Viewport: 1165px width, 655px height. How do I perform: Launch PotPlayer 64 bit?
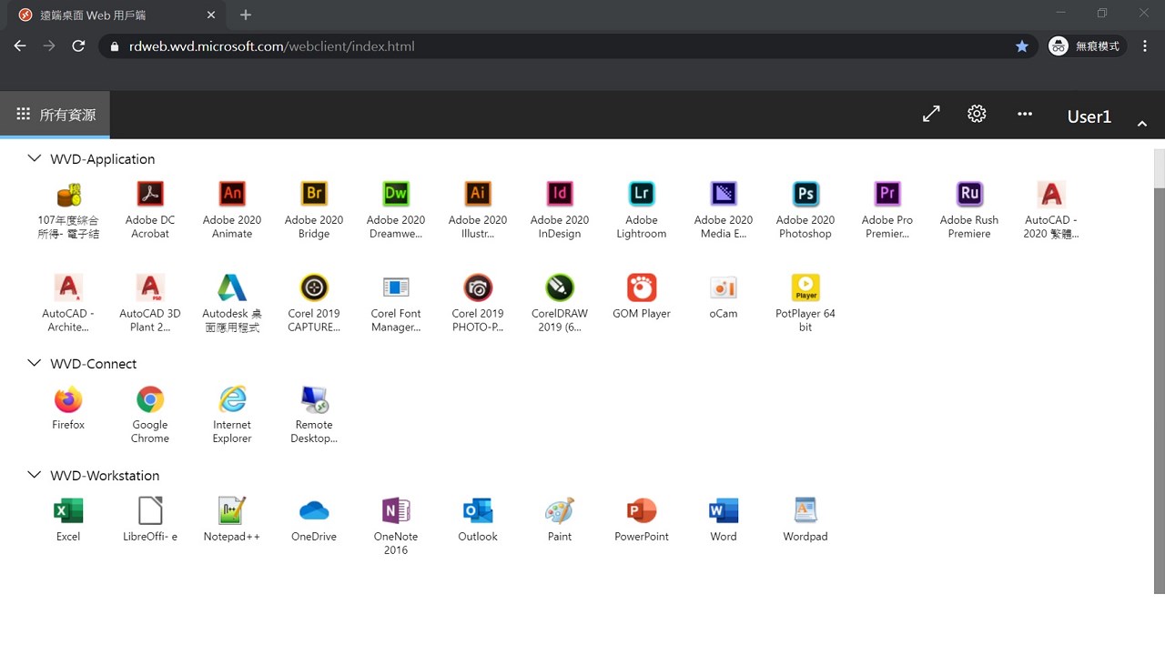point(805,303)
